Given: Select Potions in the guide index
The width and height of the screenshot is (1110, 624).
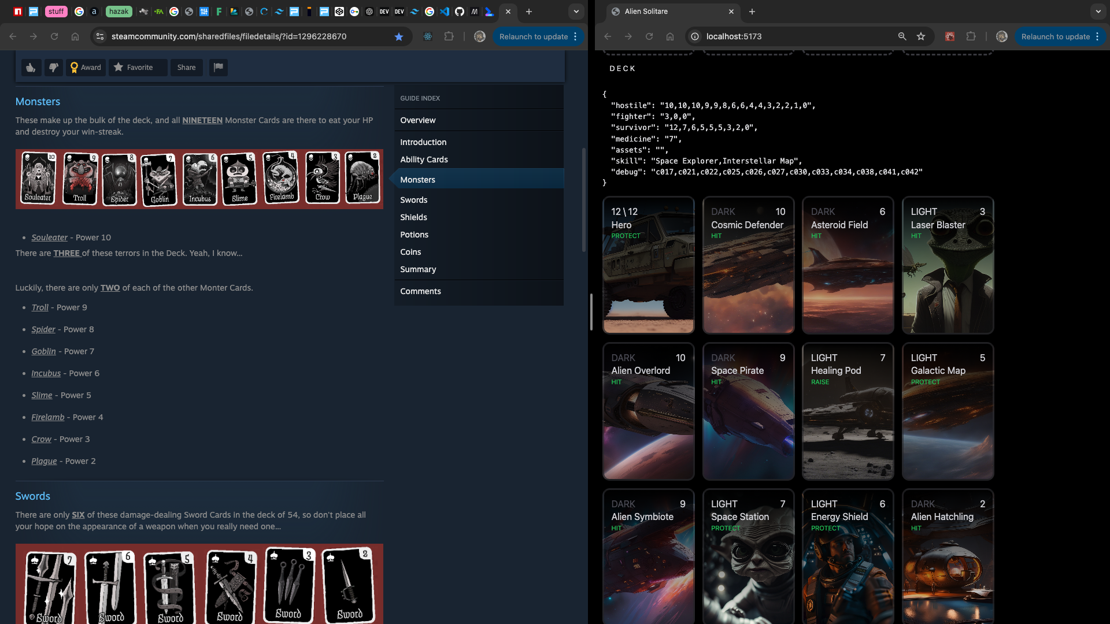Looking at the screenshot, I should point(415,235).
